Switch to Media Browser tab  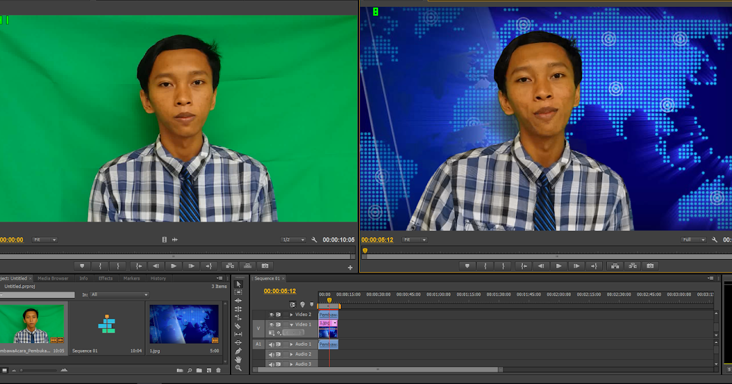(53, 279)
